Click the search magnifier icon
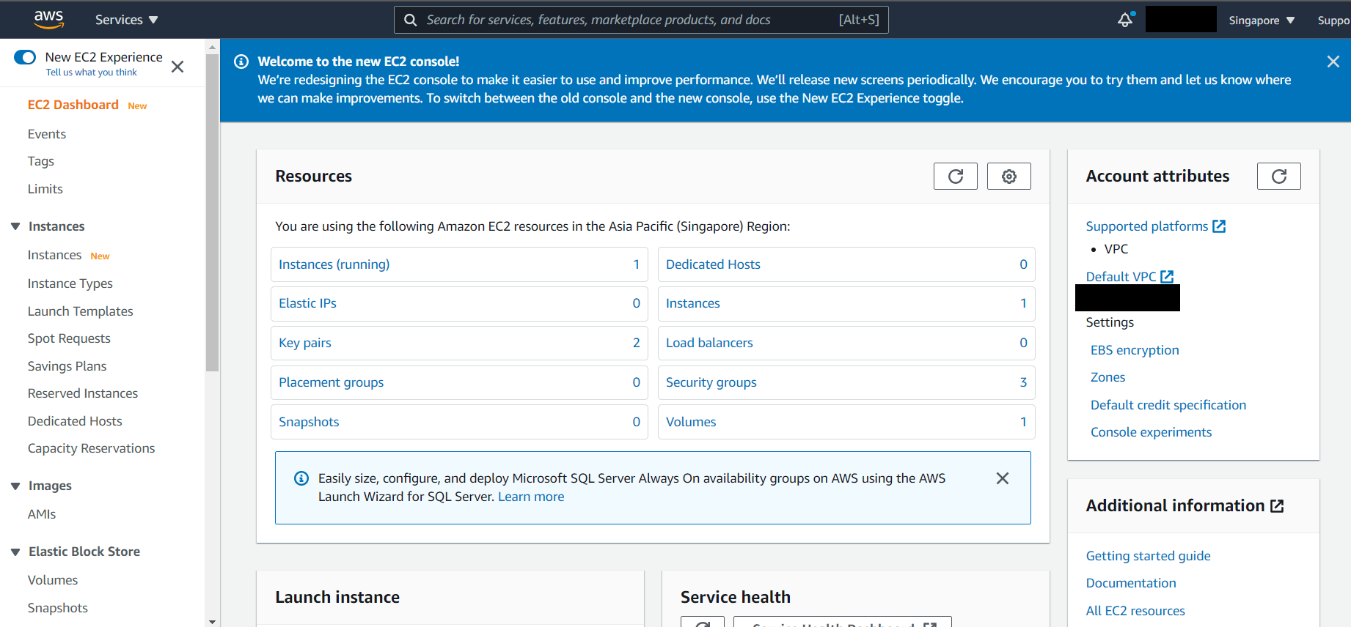Viewport: 1351px width, 627px height. [x=411, y=20]
